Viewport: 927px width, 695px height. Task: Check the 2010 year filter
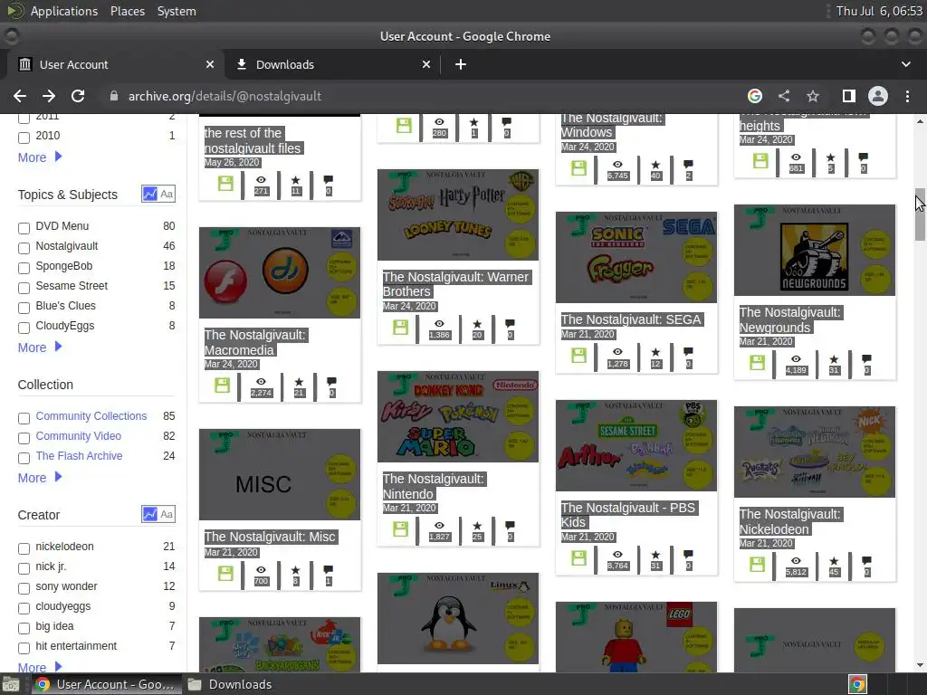(24, 138)
